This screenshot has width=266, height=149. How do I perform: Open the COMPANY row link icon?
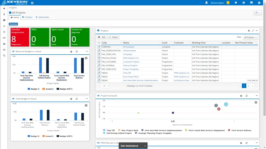pyautogui.click(x=99, y=47)
